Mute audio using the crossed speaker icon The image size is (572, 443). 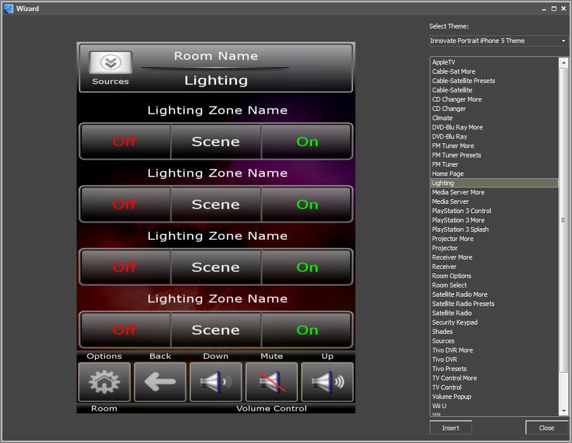[x=271, y=382]
